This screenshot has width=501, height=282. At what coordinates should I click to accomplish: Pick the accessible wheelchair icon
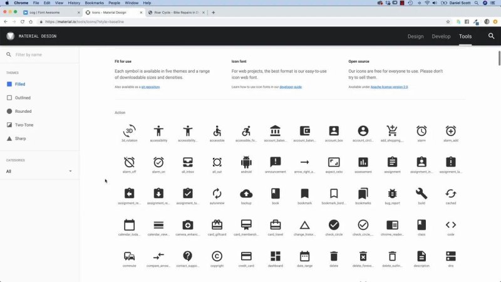point(217,131)
